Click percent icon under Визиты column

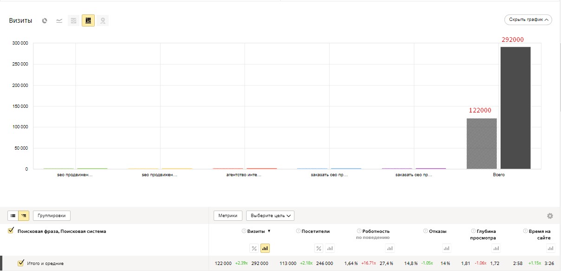(x=254, y=248)
